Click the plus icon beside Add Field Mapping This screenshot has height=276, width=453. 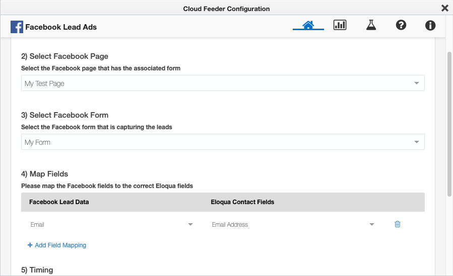pos(30,245)
